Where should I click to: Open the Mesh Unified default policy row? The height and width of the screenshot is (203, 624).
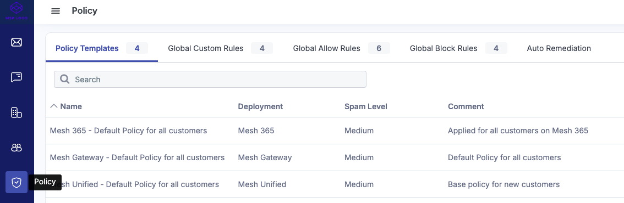tap(335, 184)
